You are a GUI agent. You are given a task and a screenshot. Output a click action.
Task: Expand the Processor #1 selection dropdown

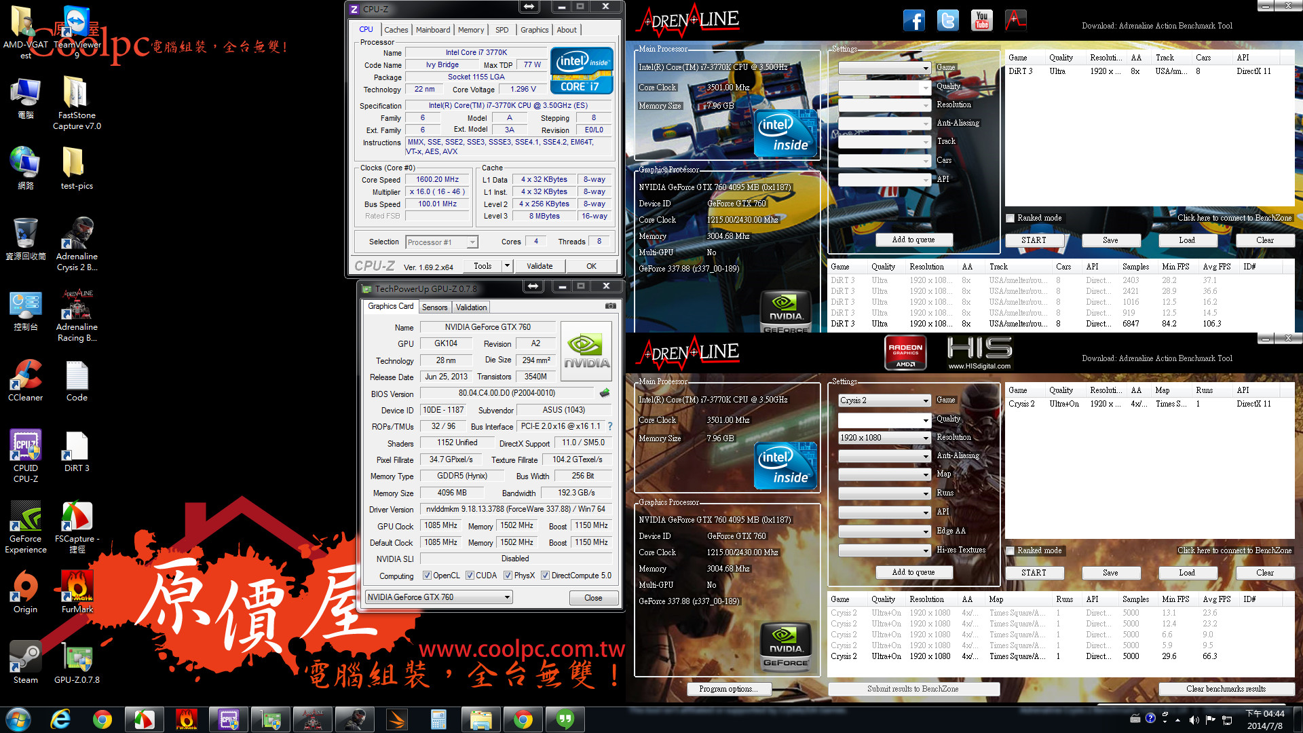tap(472, 242)
